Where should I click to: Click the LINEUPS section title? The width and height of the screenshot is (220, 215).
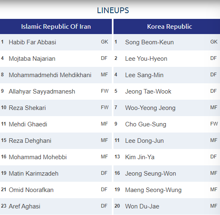click(113, 10)
